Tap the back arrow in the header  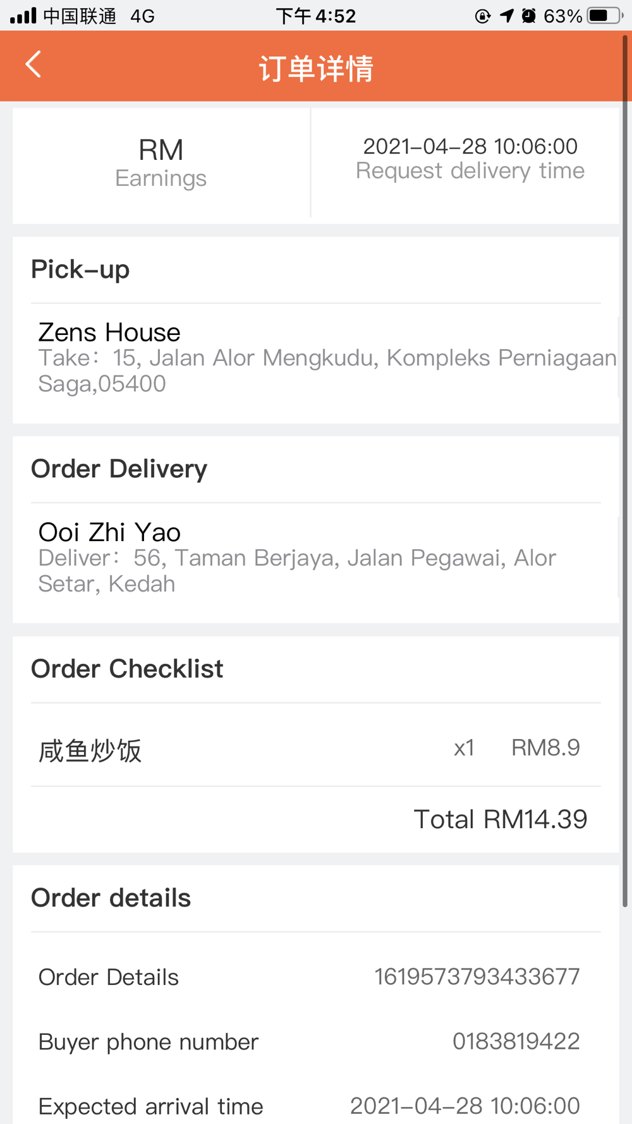[x=33, y=64]
